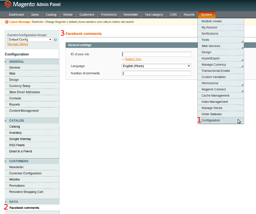Select Permissions menu entry
This screenshot has width=256, height=214.
[x=221, y=83]
